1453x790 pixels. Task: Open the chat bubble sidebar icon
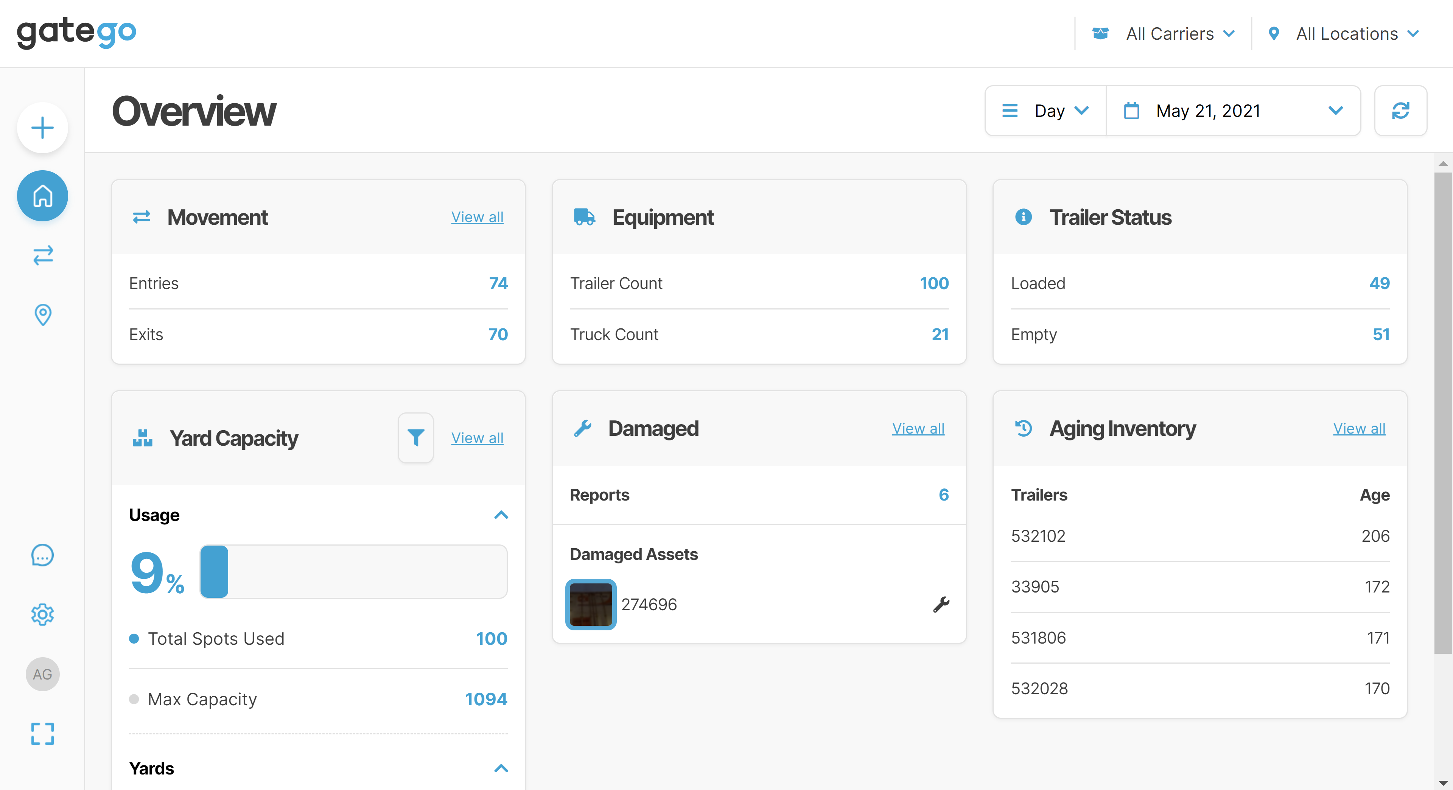click(42, 555)
